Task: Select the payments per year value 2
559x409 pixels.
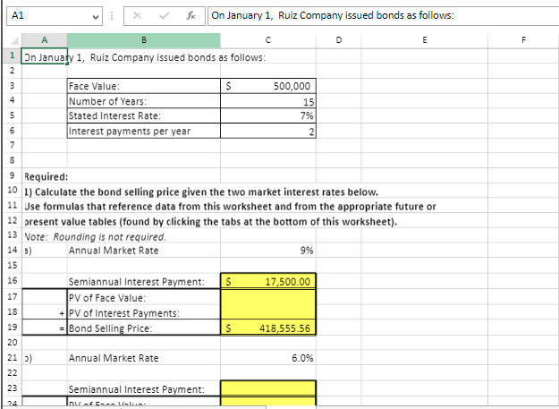Action: click(268, 131)
